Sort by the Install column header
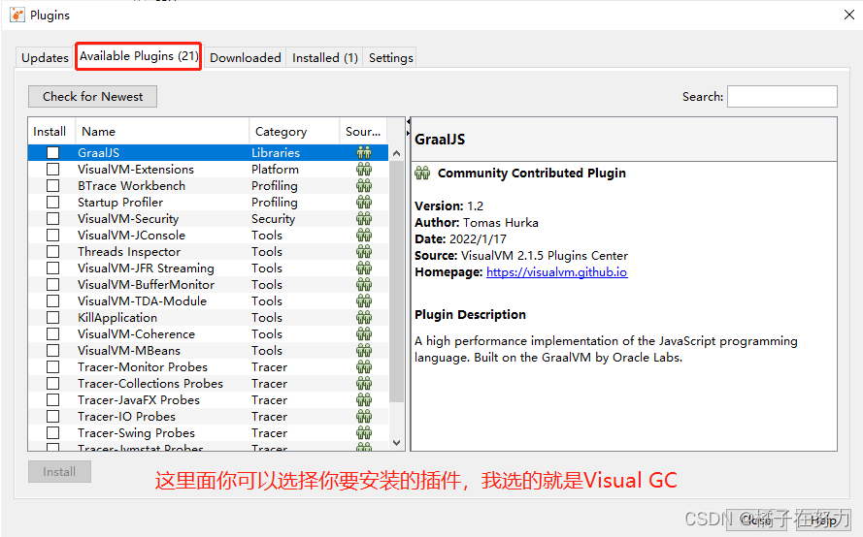This screenshot has height=537, width=863. 51,132
